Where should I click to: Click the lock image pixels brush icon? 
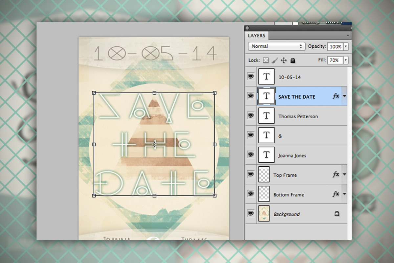[x=275, y=60]
